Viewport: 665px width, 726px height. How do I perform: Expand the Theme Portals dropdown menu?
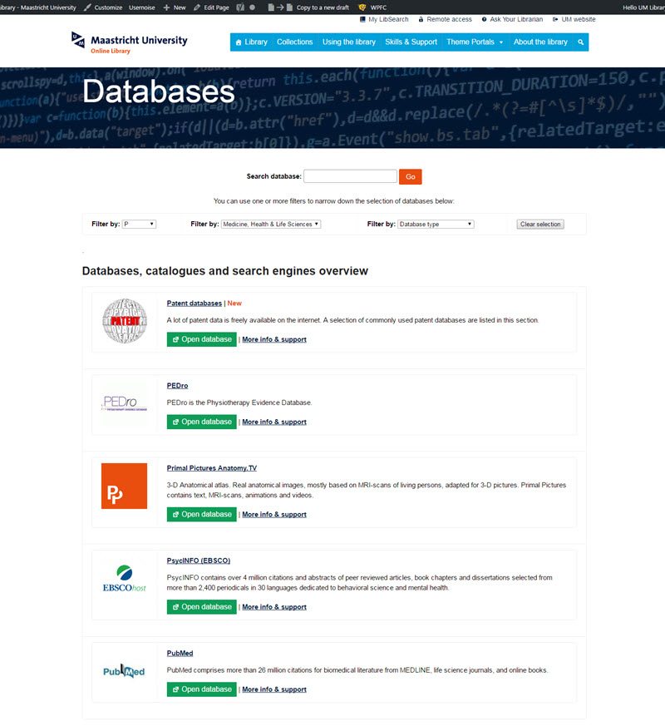click(x=475, y=42)
